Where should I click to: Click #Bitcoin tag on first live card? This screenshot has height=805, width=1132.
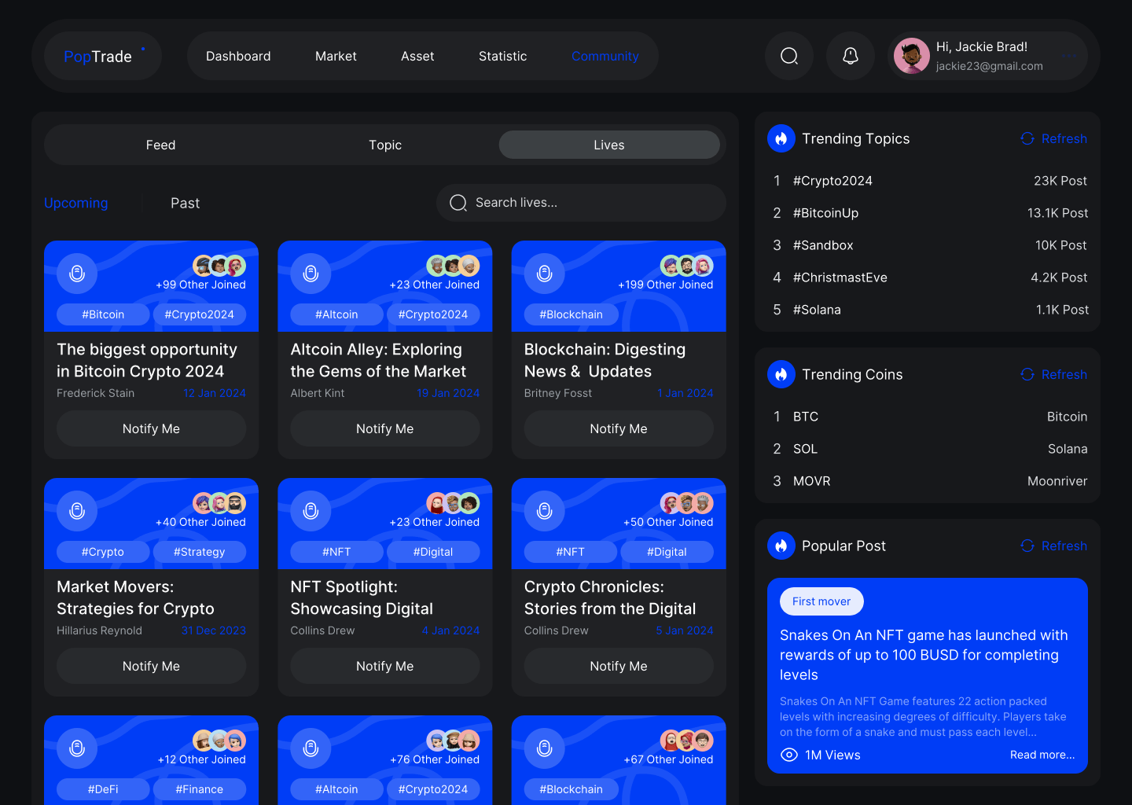point(103,314)
